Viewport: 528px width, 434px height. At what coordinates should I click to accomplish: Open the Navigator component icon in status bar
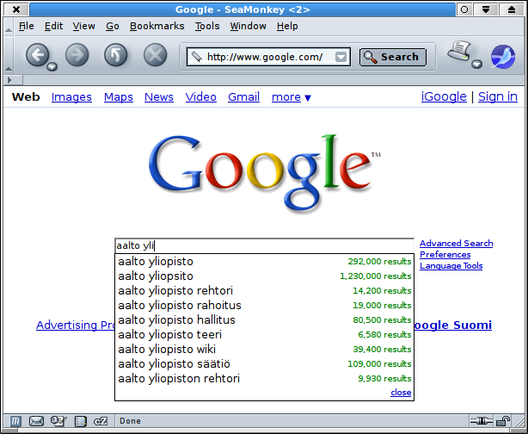(x=15, y=421)
